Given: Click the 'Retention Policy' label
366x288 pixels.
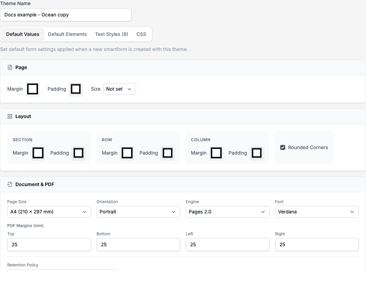Looking at the screenshot, I should [x=23, y=265].
